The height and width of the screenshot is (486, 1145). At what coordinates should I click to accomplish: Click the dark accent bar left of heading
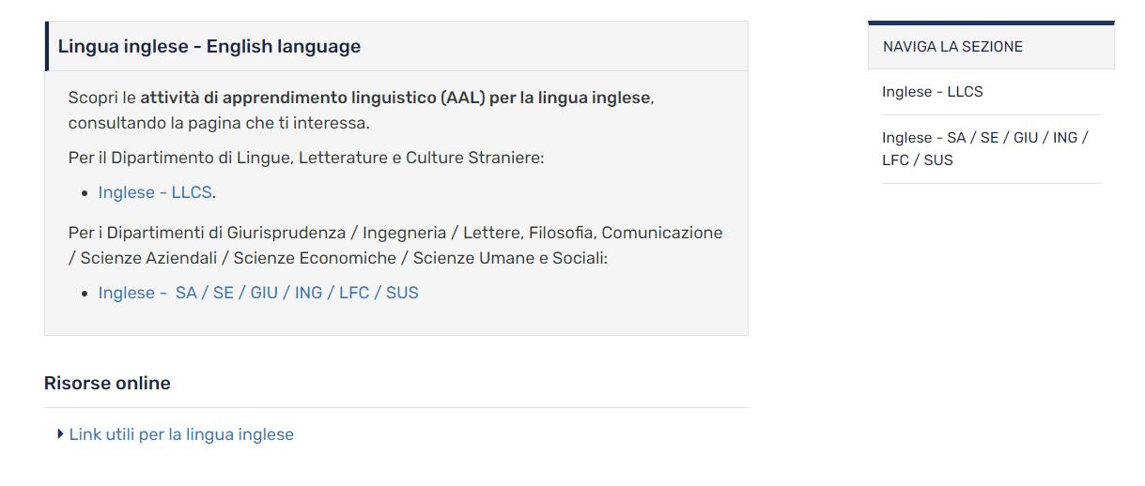coord(47,46)
